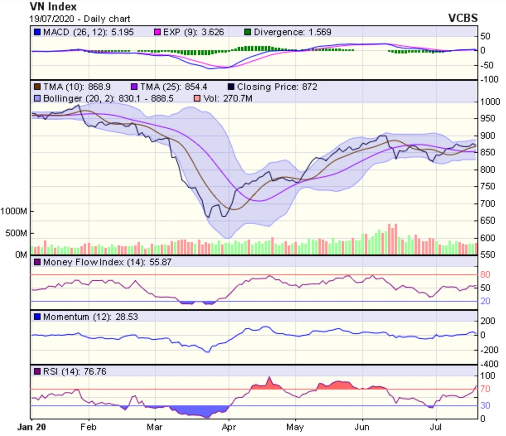506x436 pixels.
Task: Click the Closing Price: 872 legend text
Action: [x=277, y=87]
